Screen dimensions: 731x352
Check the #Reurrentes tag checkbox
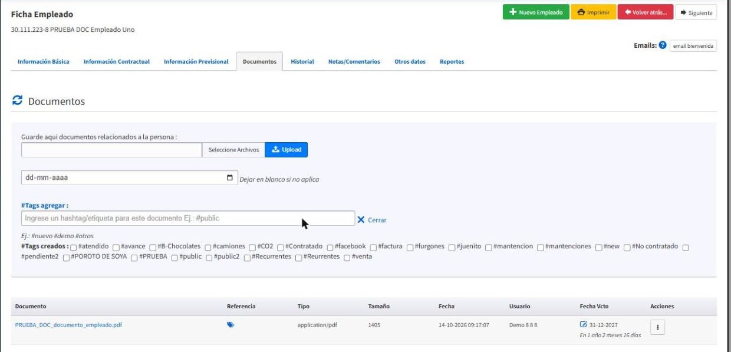(299, 258)
